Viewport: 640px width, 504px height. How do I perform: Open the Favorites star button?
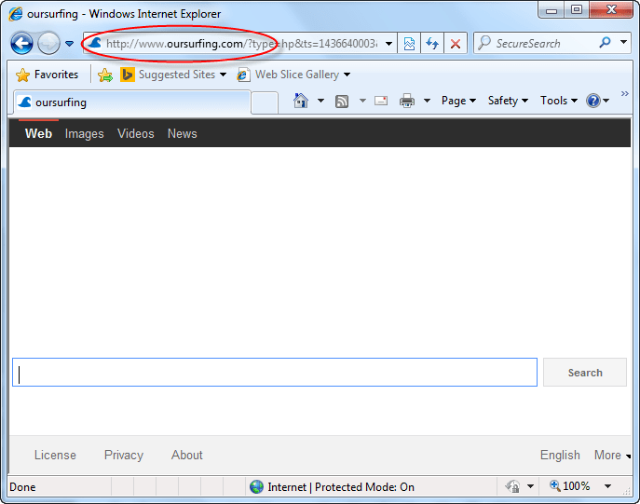47,75
